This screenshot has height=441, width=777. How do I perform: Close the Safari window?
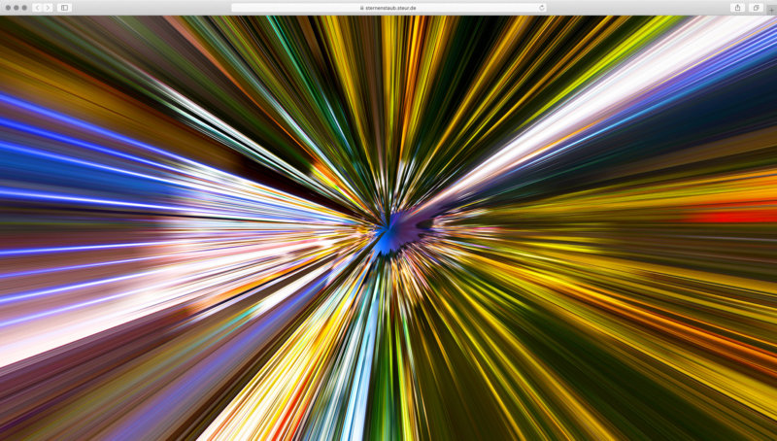coord(8,7)
